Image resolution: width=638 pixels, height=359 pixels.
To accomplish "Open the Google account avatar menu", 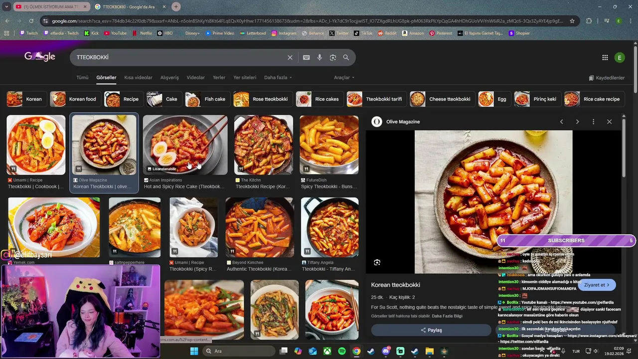I will click(x=620, y=57).
